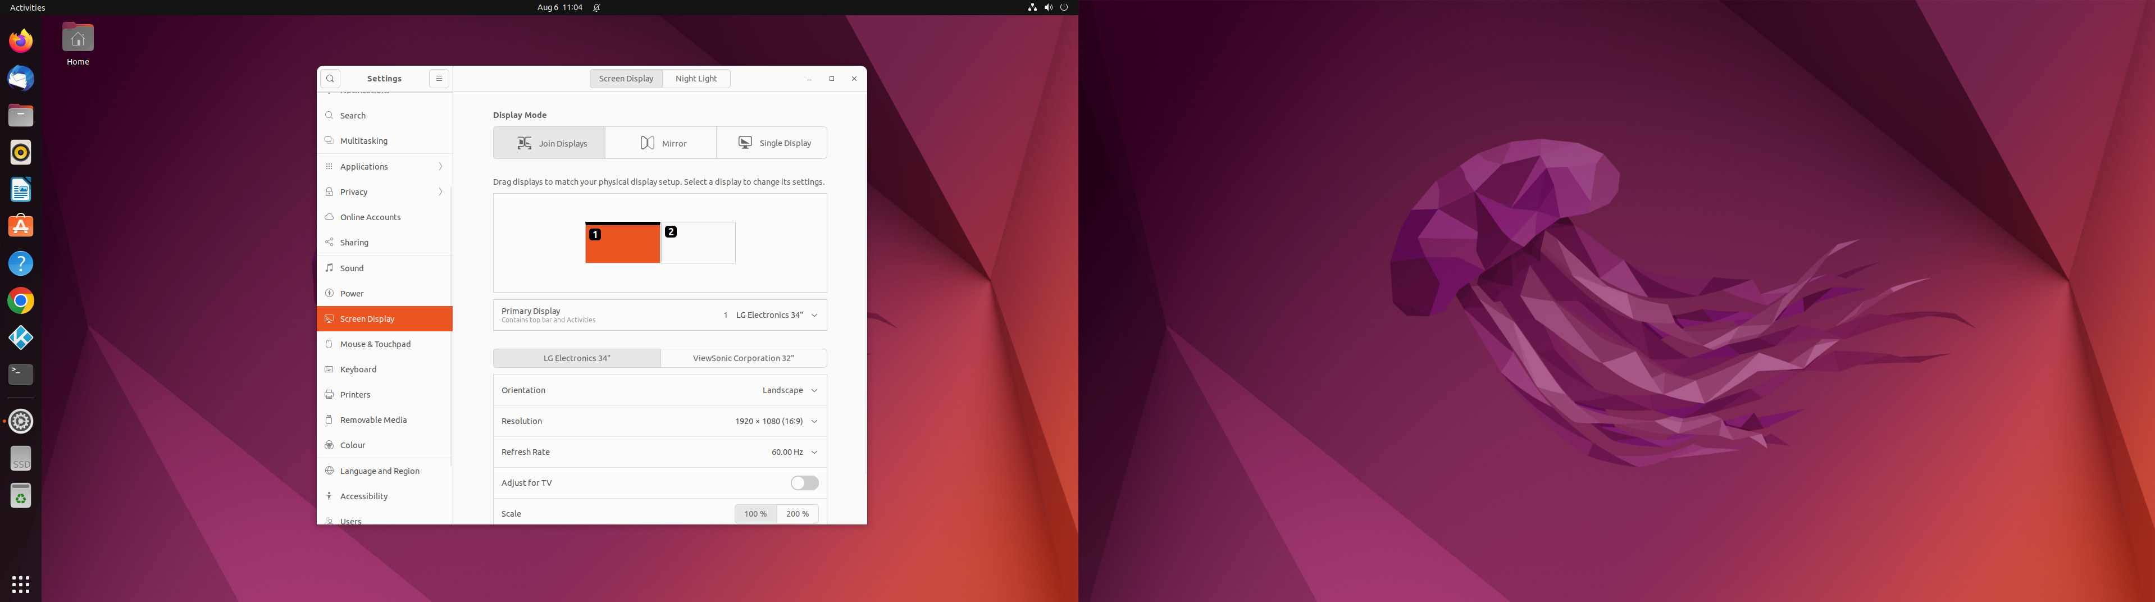Open Search settings in sidebar
This screenshot has width=2155, height=602.
pyautogui.click(x=385, y=115)
